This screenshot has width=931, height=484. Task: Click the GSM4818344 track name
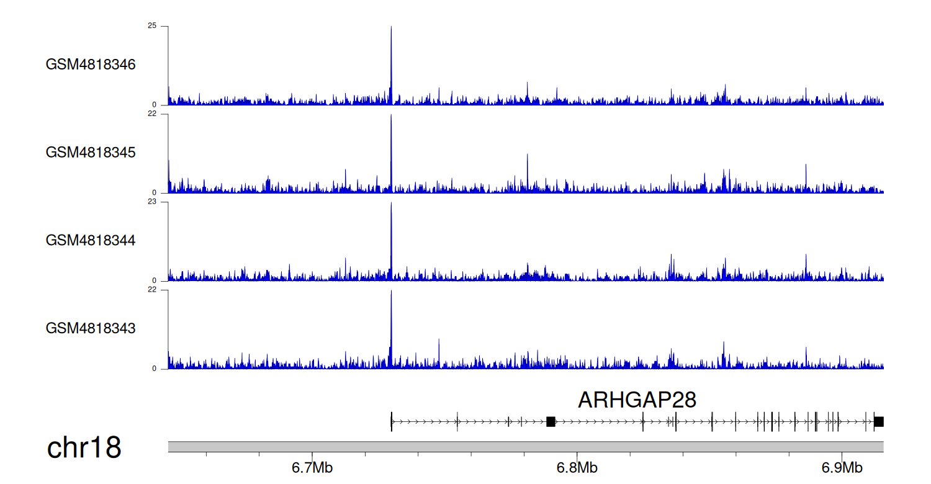[x=91, y=240]
